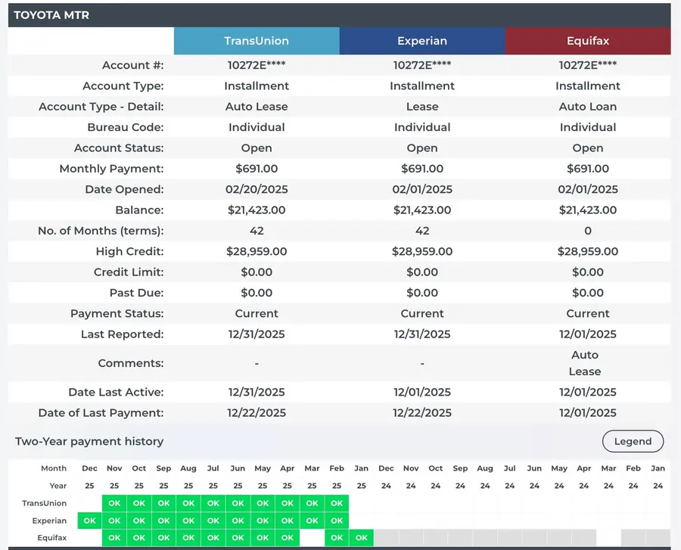681x550 pixels.
Task: Select the Equifax column header
Action: tap(588, 41)
